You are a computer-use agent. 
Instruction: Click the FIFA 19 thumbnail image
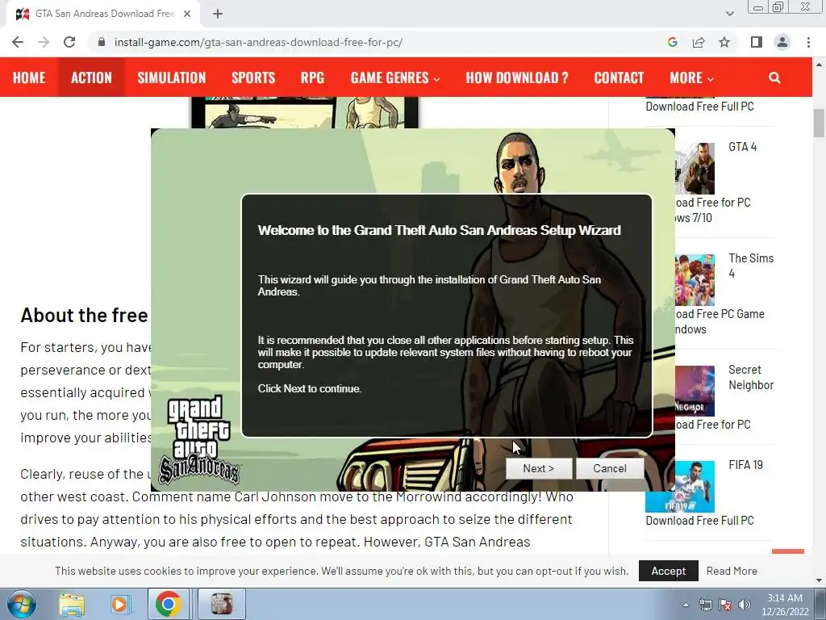(680, 487)
